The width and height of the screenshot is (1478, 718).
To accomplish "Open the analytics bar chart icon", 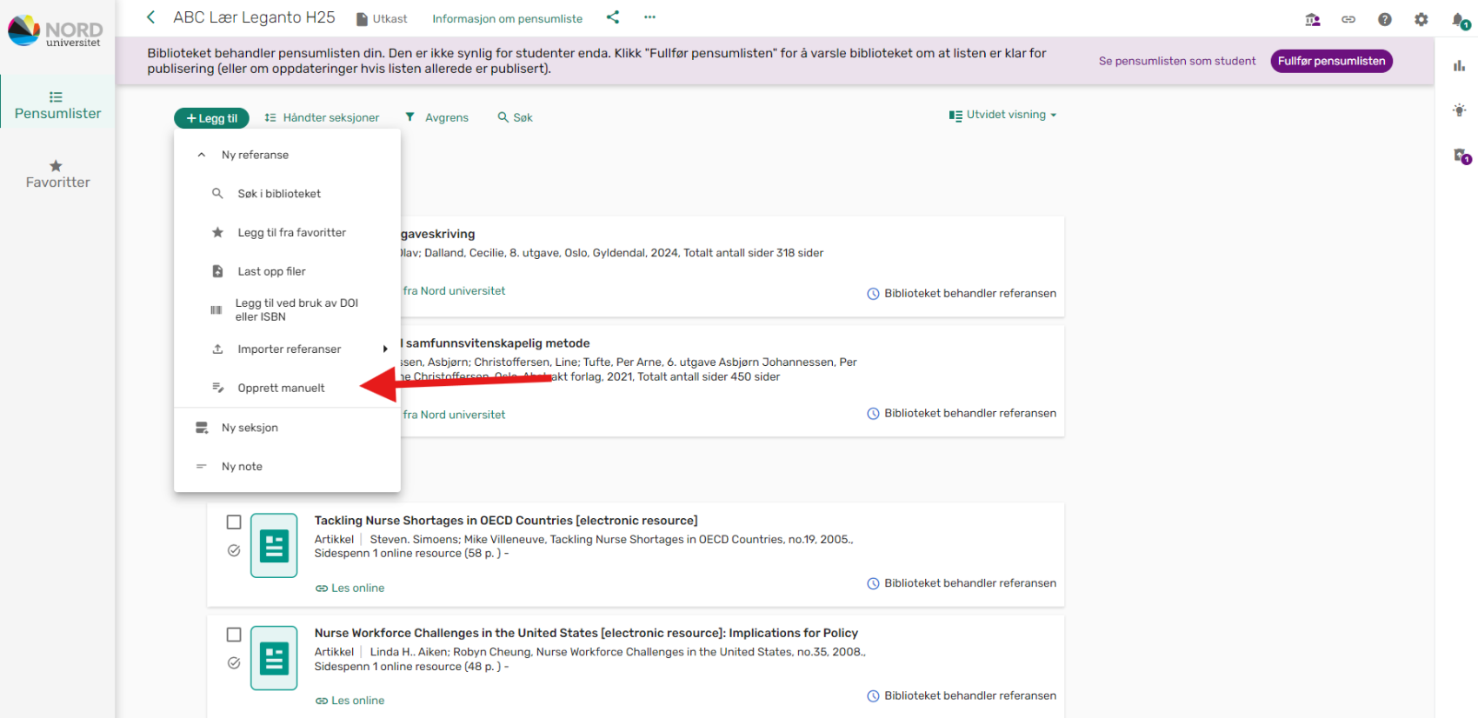I will (x=1460, y=66).
